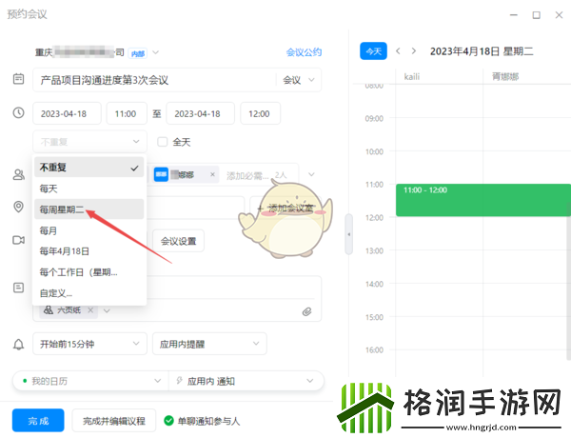Viewport: 571px width, 438px height.
Task: Click the kaili column header
Action: coord(412,76)
